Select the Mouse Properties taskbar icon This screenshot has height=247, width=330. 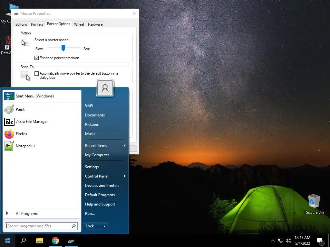coord(71,241)
